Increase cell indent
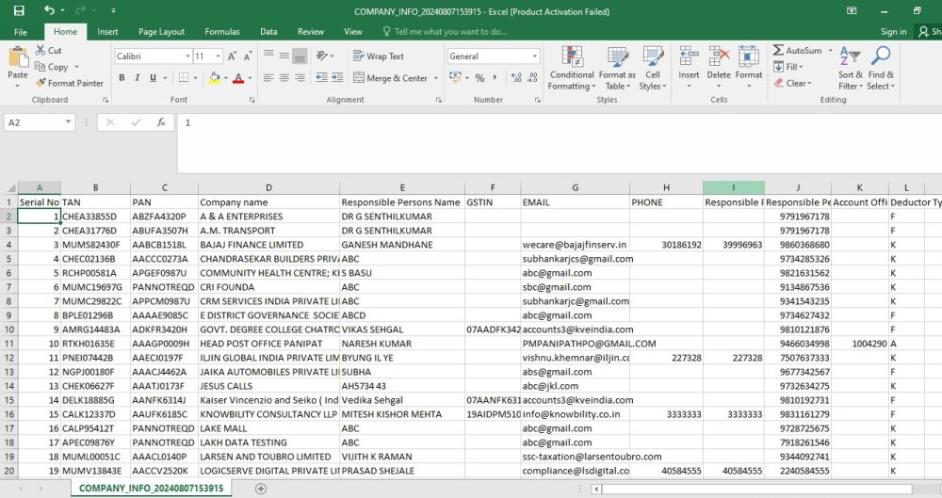 coord(337,77)
